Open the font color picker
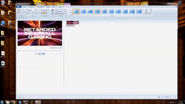Viewport: 185px width, 104px height. (33, 13)
